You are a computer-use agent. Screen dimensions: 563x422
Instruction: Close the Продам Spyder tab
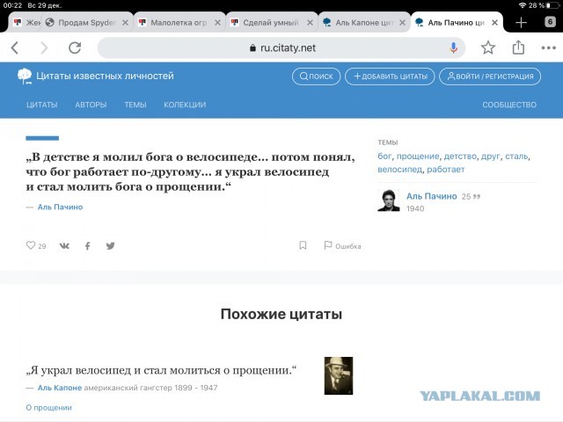pyautogui.click(x=125, y=23)
